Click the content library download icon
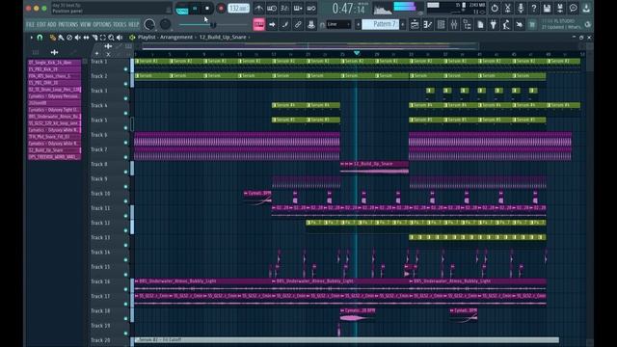617x347 pixels. coord(586,9)
